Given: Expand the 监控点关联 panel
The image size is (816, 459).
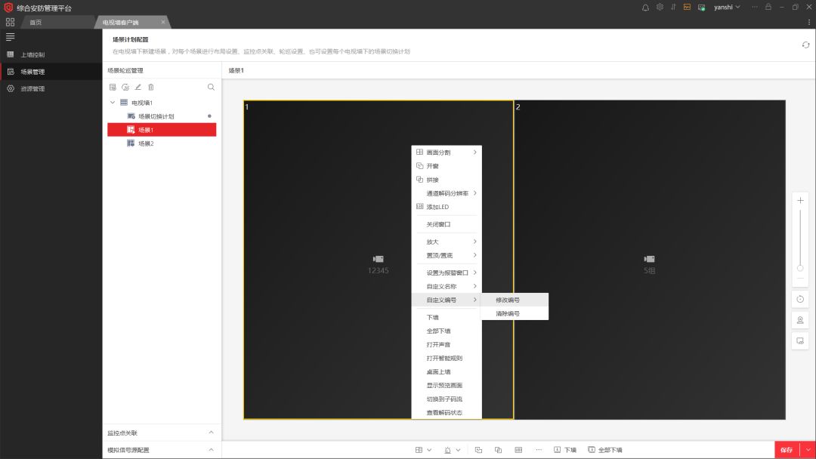Looking at the screenshot, I should [x=211, y=433].
